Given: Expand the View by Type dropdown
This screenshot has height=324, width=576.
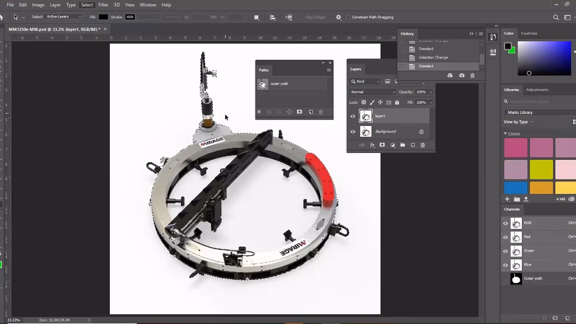Looking at the screenshot, I should [518, 122].
